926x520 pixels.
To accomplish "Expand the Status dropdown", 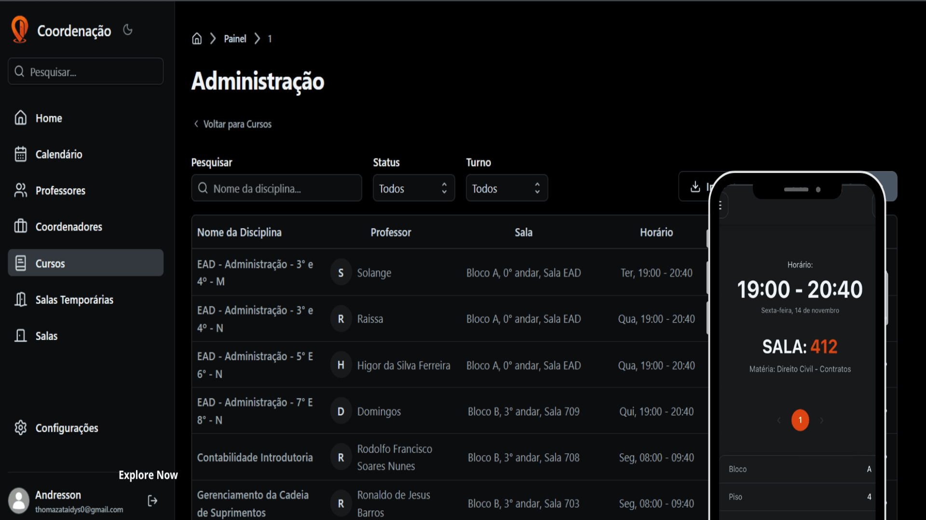I will (413, 188).
